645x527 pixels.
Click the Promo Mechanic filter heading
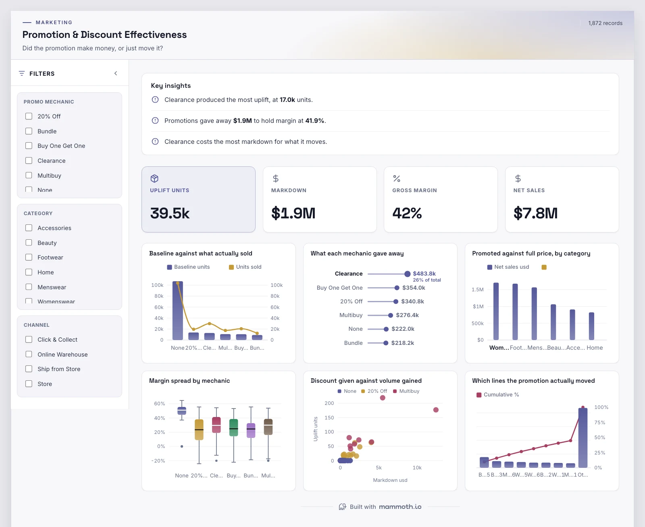(x=49, y=102)
